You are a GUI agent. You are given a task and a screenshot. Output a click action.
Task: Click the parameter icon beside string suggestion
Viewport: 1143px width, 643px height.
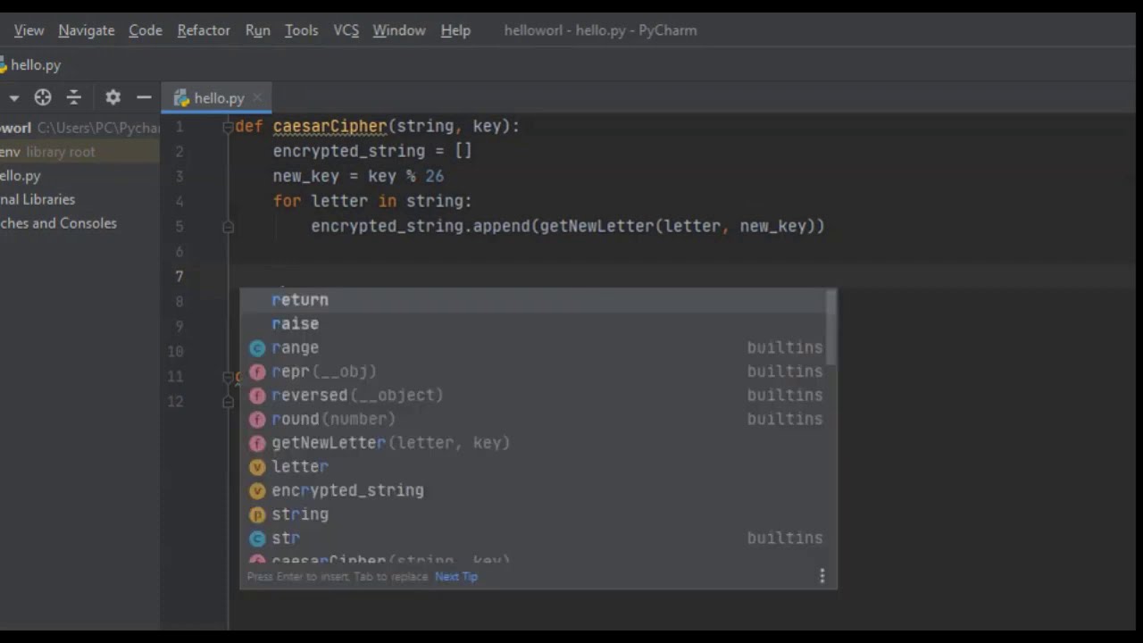(x=257, y=514)
